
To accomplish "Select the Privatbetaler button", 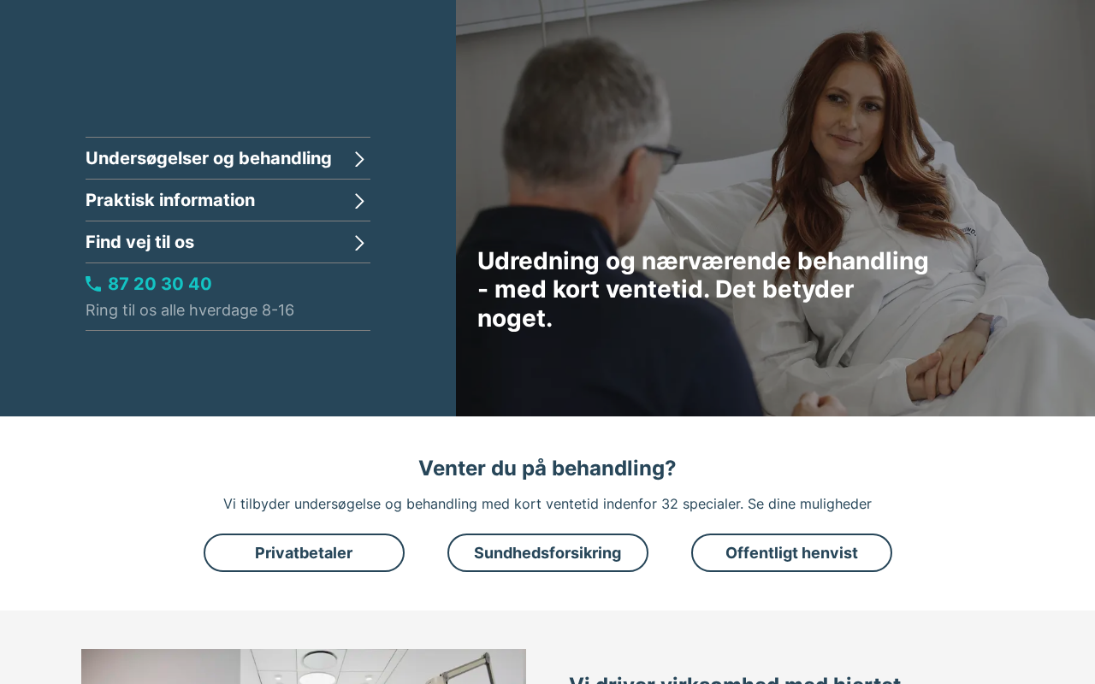I will 304,553.
